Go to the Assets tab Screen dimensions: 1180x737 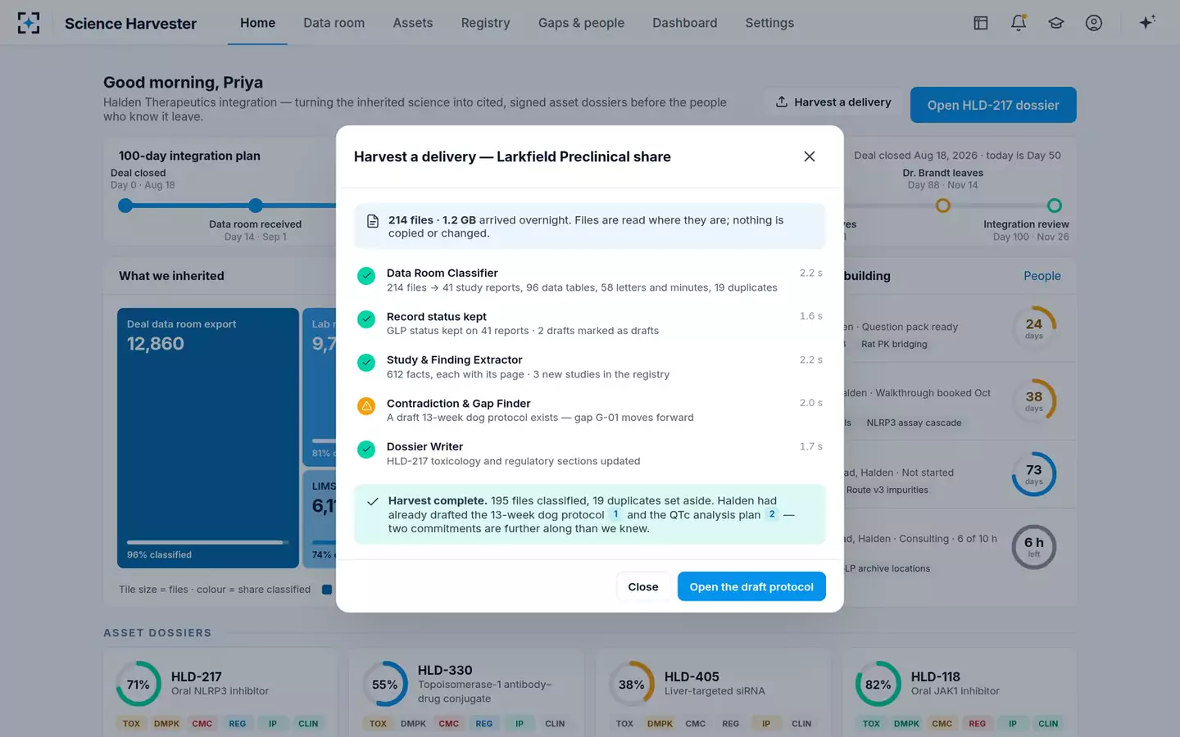[413, 23]
